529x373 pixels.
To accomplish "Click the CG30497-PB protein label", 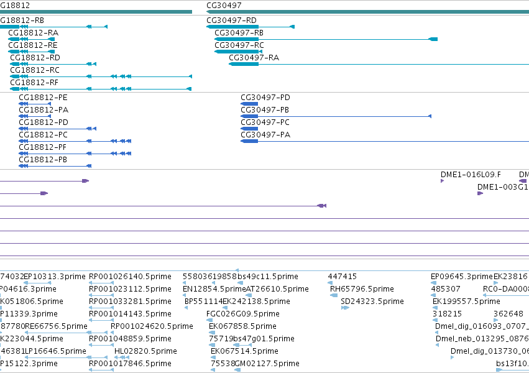I will click(265, 110).
